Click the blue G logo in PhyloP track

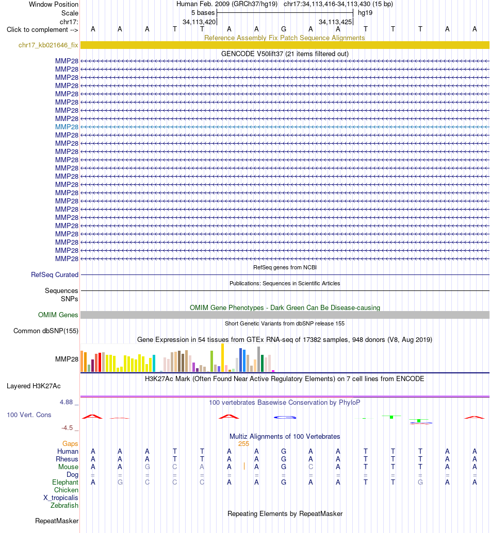(285, 417)
